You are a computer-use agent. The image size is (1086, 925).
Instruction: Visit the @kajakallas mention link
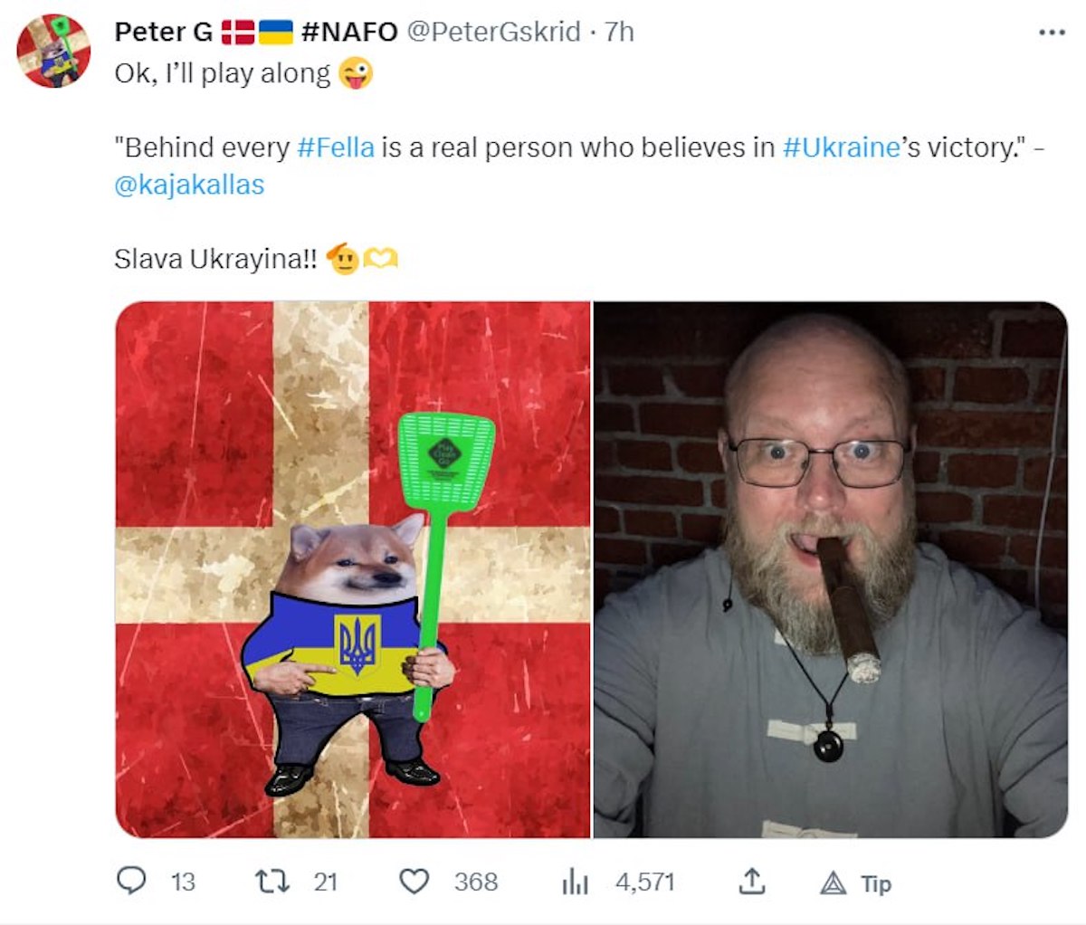pyautogui.click(x=189, y=185)
